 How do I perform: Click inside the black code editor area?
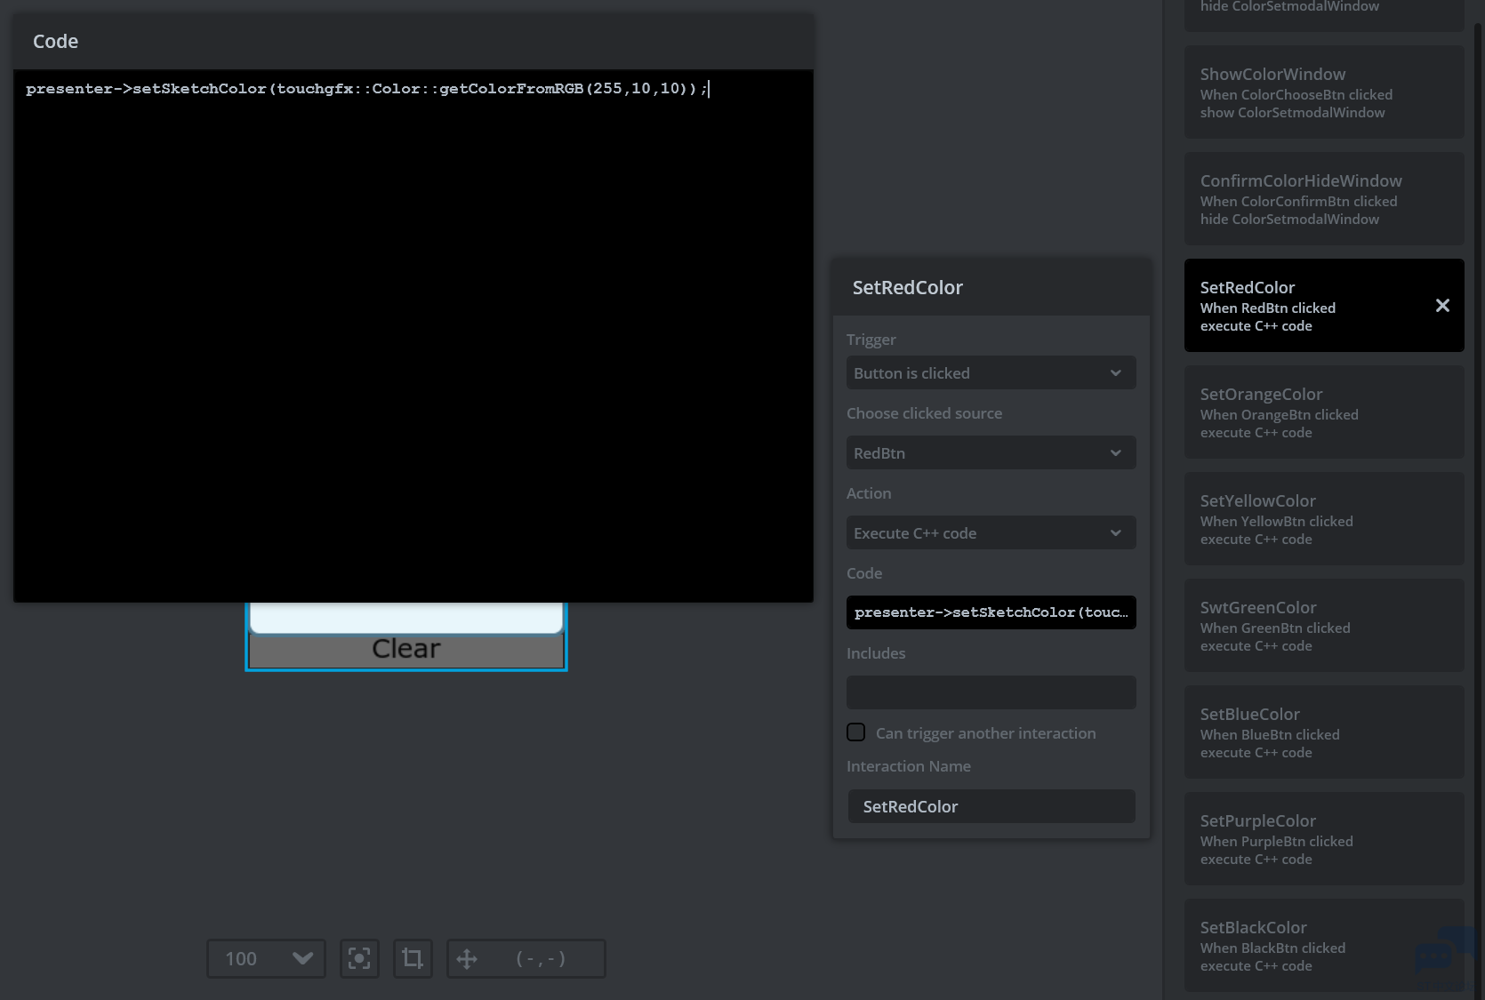tap(413, 338)
